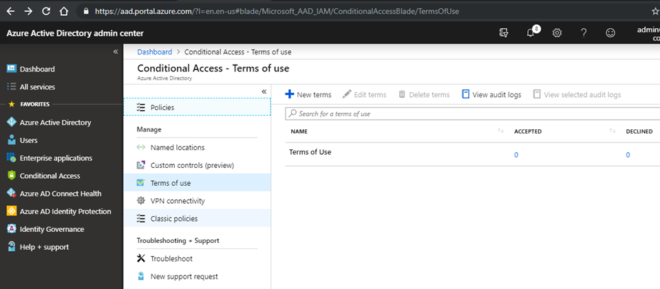The image size is (660, 289).
Task: Click the browser back arrow
Action: click(10, 12)
